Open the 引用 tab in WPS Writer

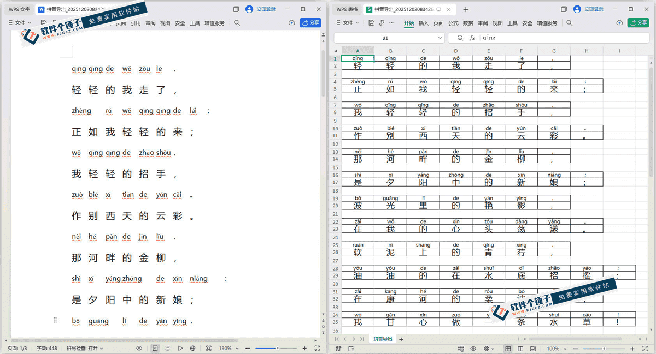pyautogui.click(x=135, y=23)
